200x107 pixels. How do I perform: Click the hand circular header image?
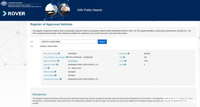click(64, 9)
